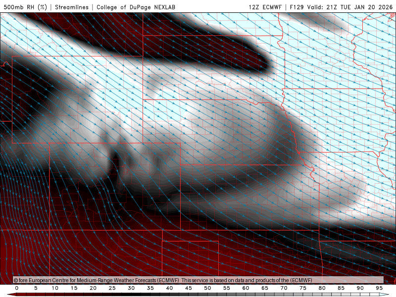Viewport: 396px width, 297px height.
Task: Click the 0 value on the color scale
Action: click(17, 288)
